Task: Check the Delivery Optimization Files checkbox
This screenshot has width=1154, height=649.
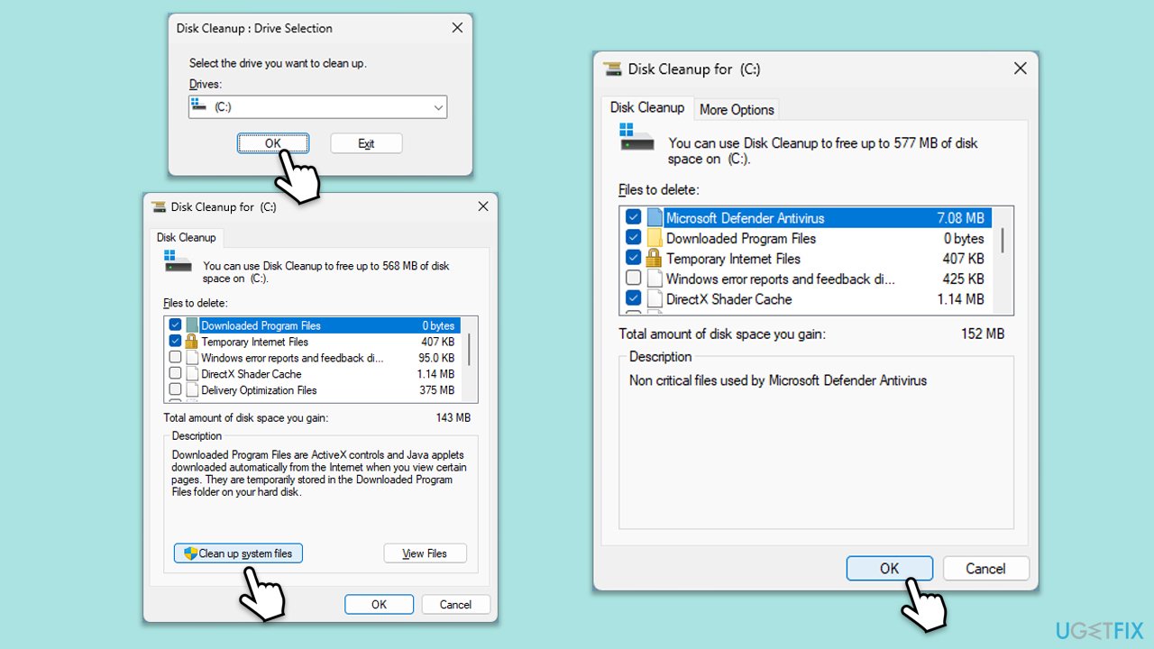Action: [175, 390]
